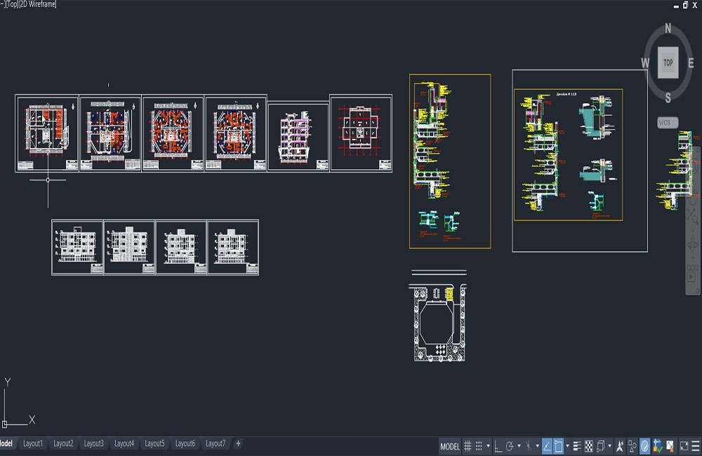Viewport: 702px width, 456px height.
Task: Open object snap options dropdown
Action: pos(568,446)
